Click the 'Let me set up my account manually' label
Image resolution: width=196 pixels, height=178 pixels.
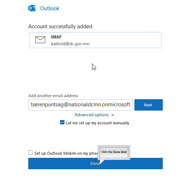(x=98, y=123)
